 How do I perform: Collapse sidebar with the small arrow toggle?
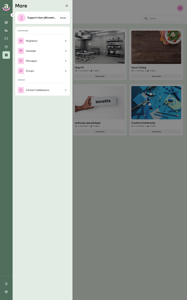coord(12,15)
